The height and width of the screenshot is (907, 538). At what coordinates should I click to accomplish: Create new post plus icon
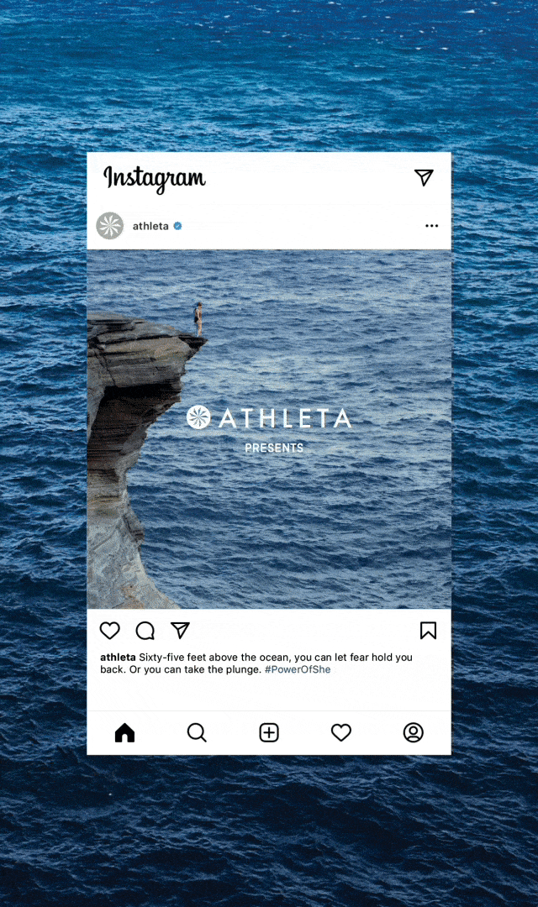click(269, 732)
